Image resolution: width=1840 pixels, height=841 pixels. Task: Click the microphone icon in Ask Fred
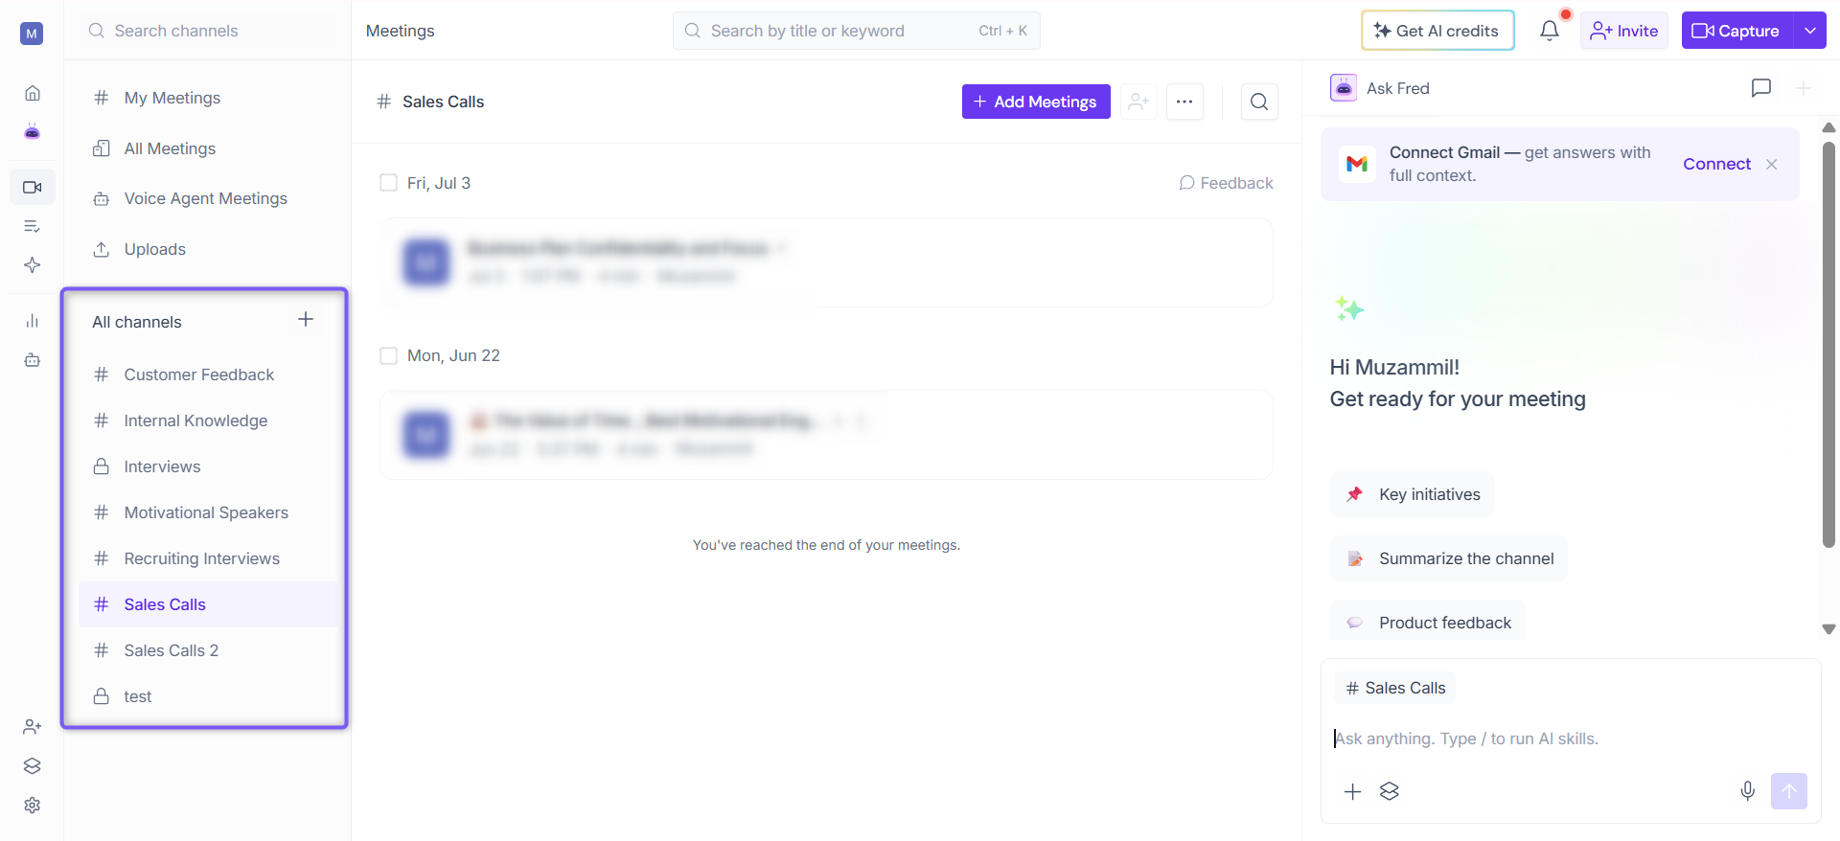coord(1747,791)
